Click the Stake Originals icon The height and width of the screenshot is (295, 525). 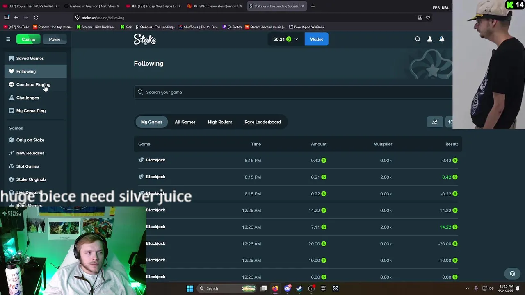11,179
